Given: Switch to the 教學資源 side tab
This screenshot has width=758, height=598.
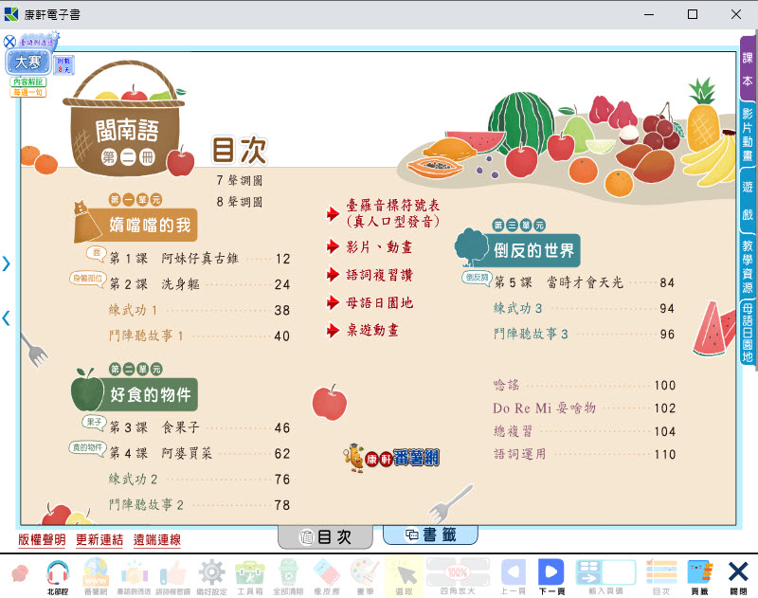Looking at the screenshot, I should (748, 267).
